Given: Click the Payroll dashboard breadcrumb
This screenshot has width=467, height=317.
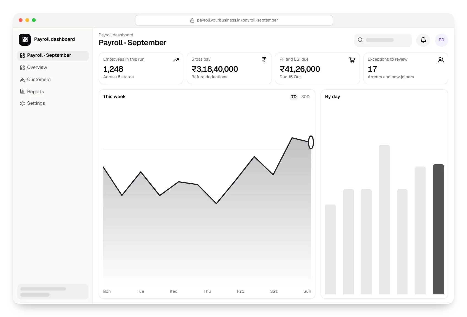Looking at the screenshot, I should pos(116,35).
